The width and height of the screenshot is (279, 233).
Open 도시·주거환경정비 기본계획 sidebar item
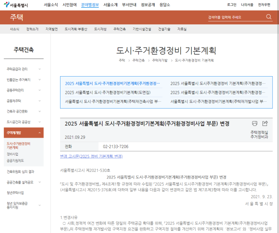tap(18, 146)
